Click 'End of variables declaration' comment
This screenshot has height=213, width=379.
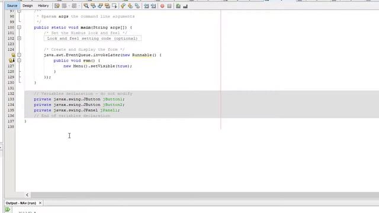coord(72,116)
